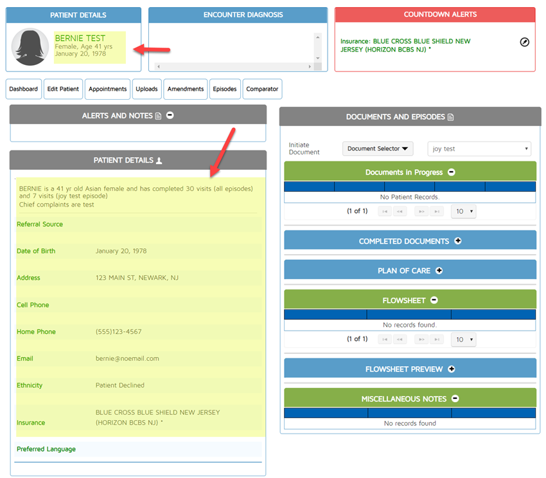This screenshot has height=478, width=546.
Task: Click the Documents and Episodes document icon
Action: [x=450, y=117]
